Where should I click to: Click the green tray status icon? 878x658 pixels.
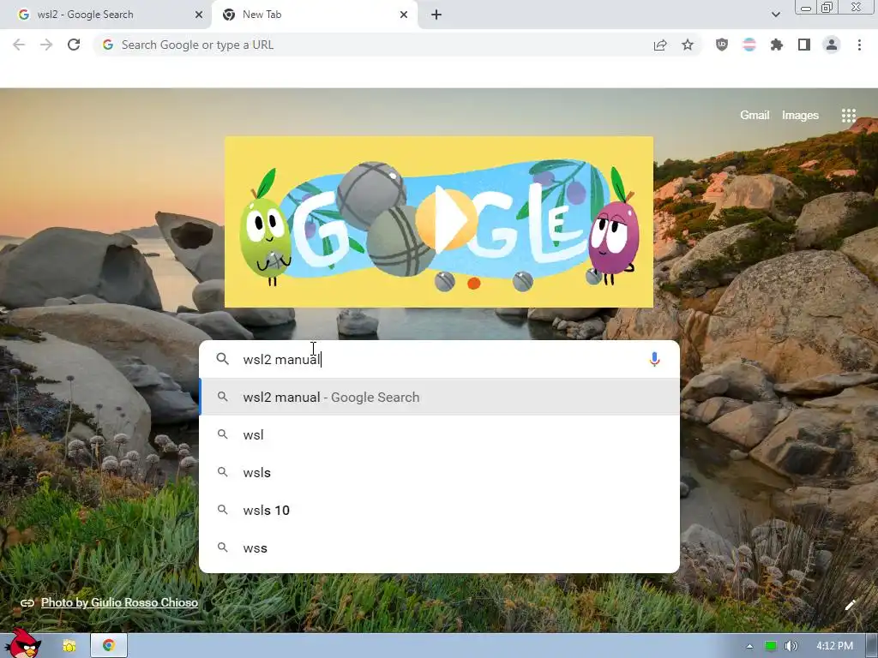[771, 646]
